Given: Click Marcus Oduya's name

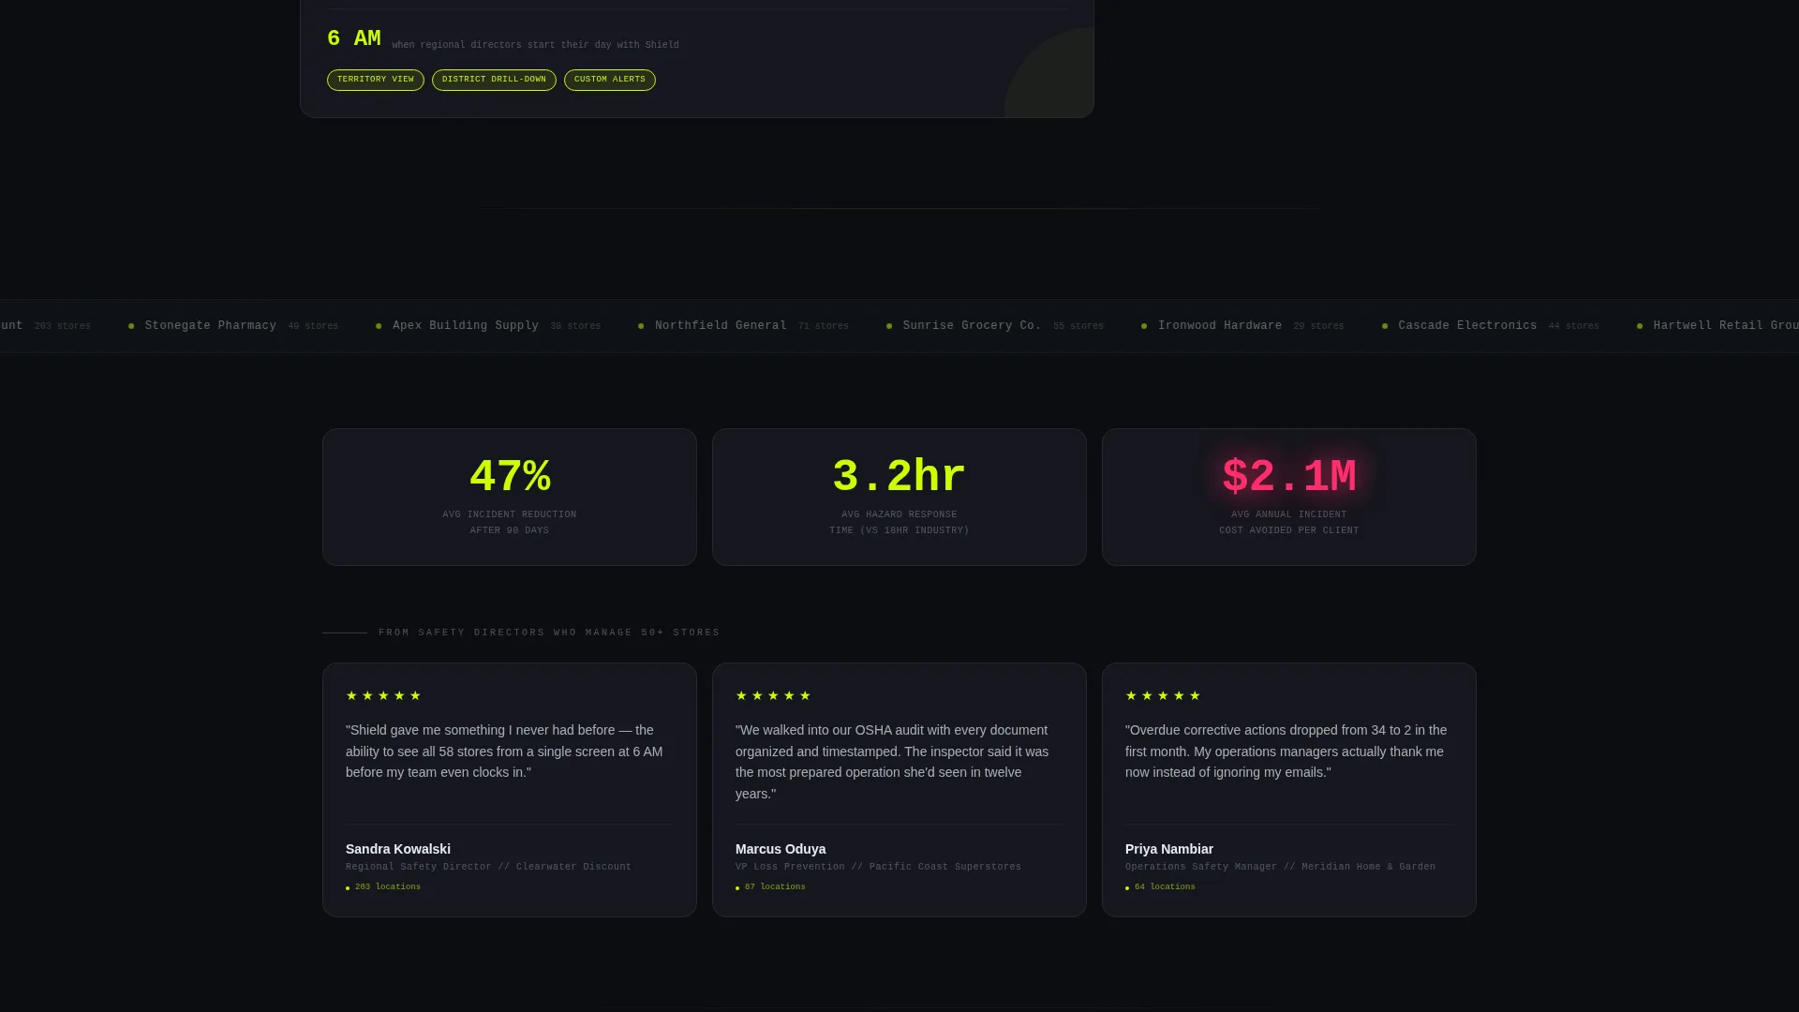Looking at the screenshot, I should click(x=781, y=849).
